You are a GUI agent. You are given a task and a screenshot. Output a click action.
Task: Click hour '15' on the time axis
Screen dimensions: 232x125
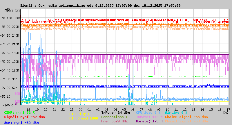click(211, 110)
